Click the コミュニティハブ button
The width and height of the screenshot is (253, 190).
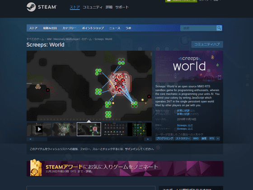click(207, 44)
